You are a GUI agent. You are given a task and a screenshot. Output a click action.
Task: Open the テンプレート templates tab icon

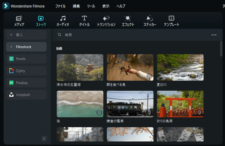171,18
